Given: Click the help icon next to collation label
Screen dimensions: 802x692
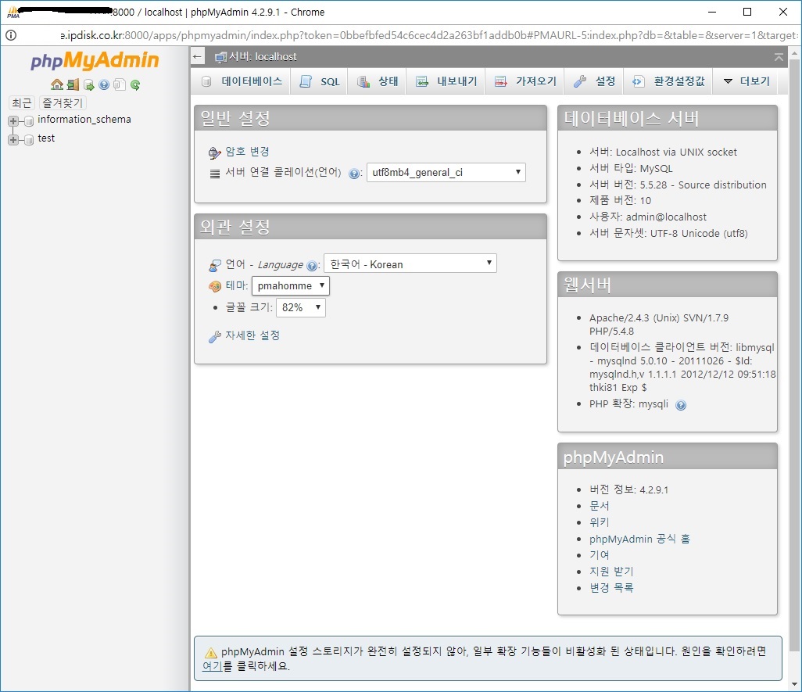Looking at the screenshot, I should point(354,174).
